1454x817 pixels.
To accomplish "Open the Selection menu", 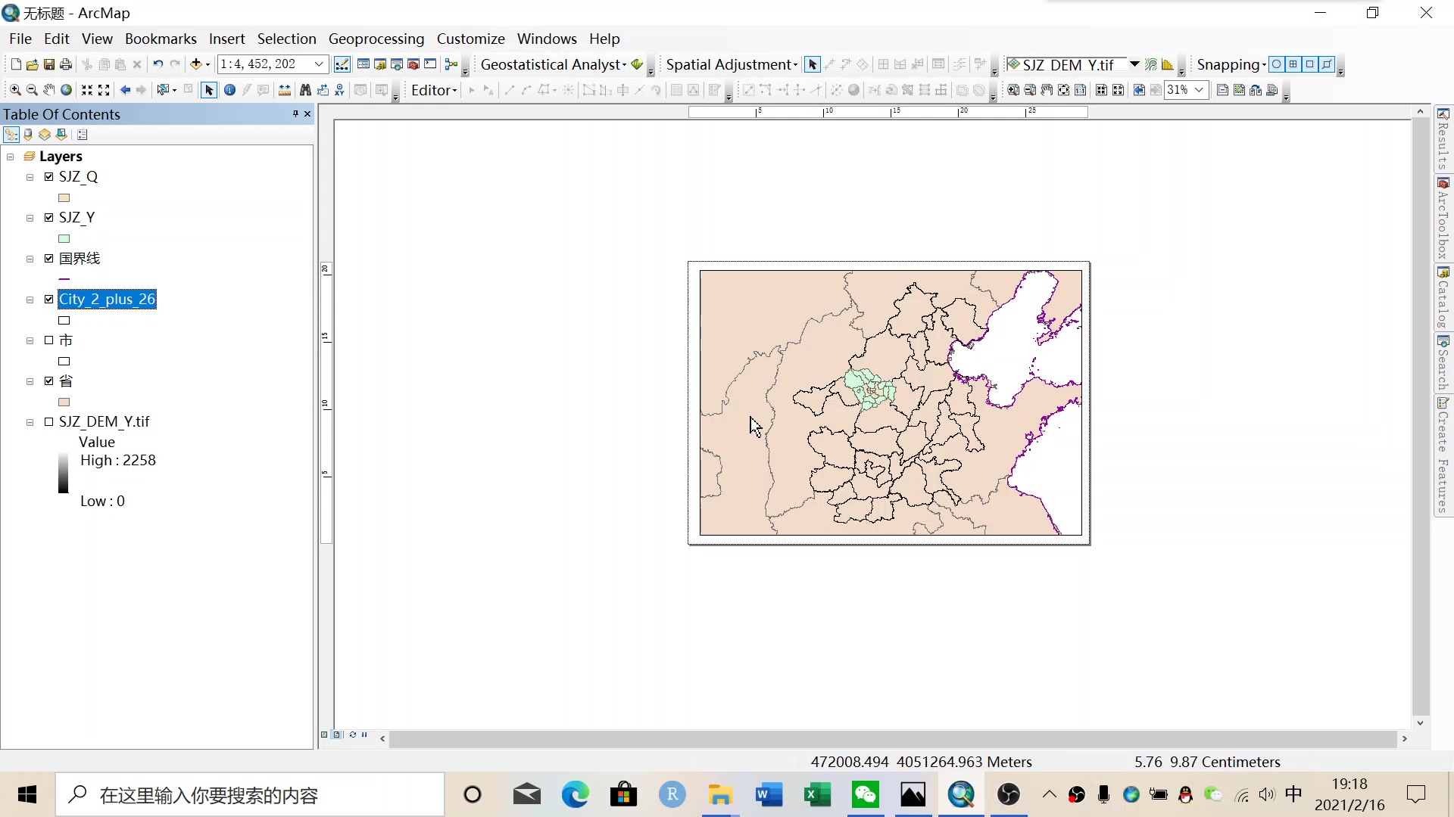I will click(286, 38).
